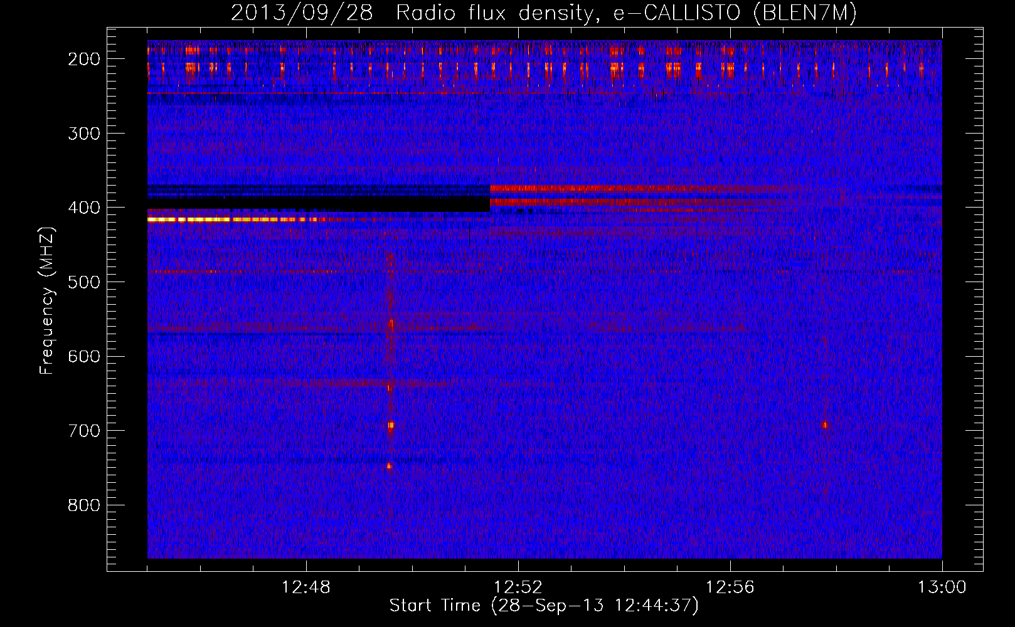Click the bright spot at 700 MHz near 12:58
Image resolution: width=1015 pixels, height=627 pixels.
click(x=825, y=425)
